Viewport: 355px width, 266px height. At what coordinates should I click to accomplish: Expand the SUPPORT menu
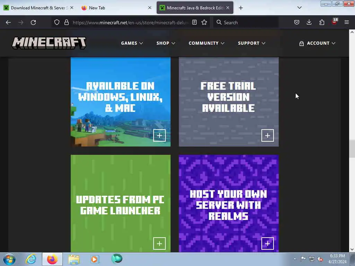click(x=252, y=43)
